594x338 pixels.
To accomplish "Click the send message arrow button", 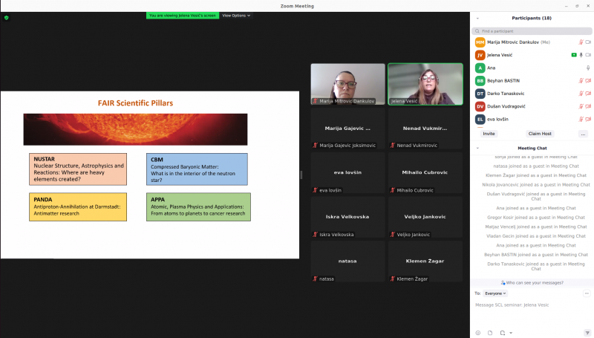I will [587, 333].
